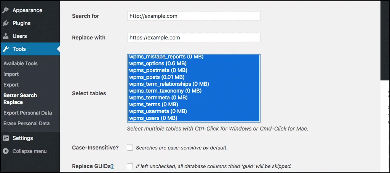Open Erase Personal Data page
This screenshot has height=173, width=390.
pyautogui.click(x=26, y=123)
